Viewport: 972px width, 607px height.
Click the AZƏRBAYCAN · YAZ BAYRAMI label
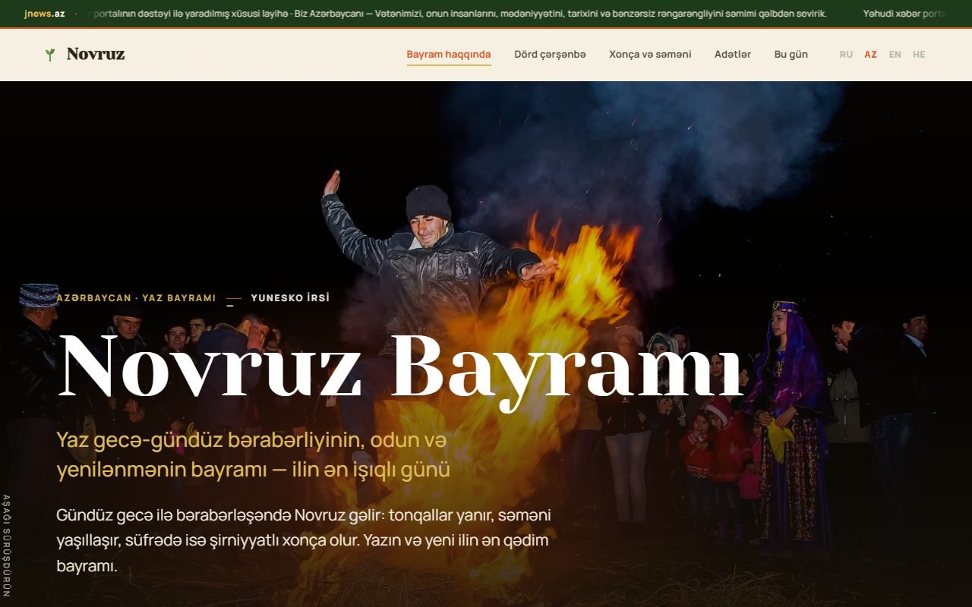pos(136,298)
